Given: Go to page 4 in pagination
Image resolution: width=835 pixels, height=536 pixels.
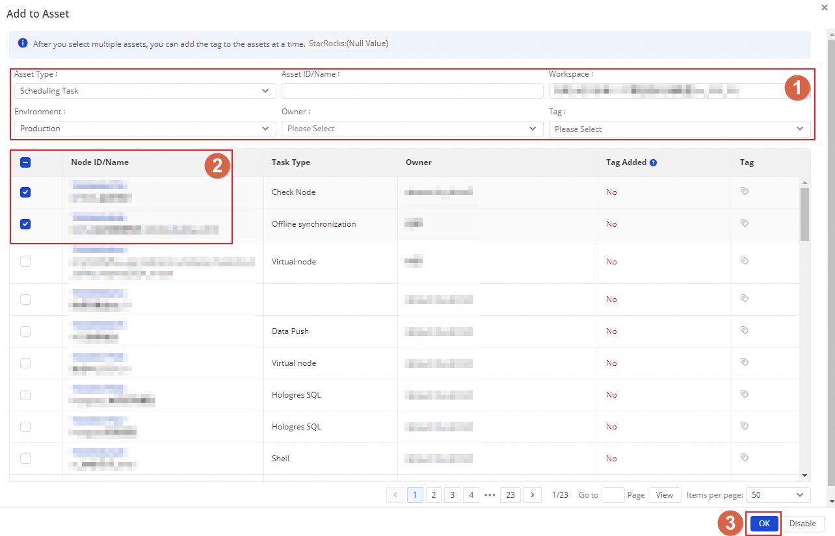Looking at the screenshot, I should point(471,495).
